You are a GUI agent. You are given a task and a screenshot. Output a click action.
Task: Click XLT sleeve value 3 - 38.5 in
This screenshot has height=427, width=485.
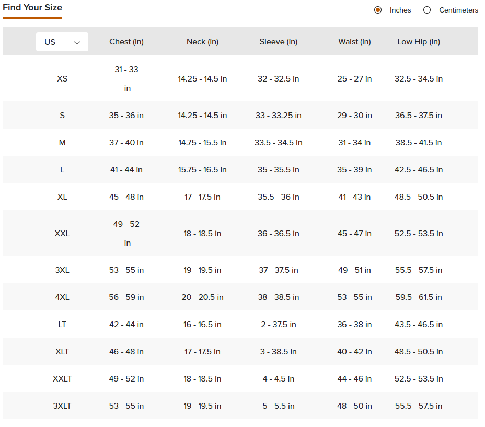pyautogui.click(x=279, y=352)
